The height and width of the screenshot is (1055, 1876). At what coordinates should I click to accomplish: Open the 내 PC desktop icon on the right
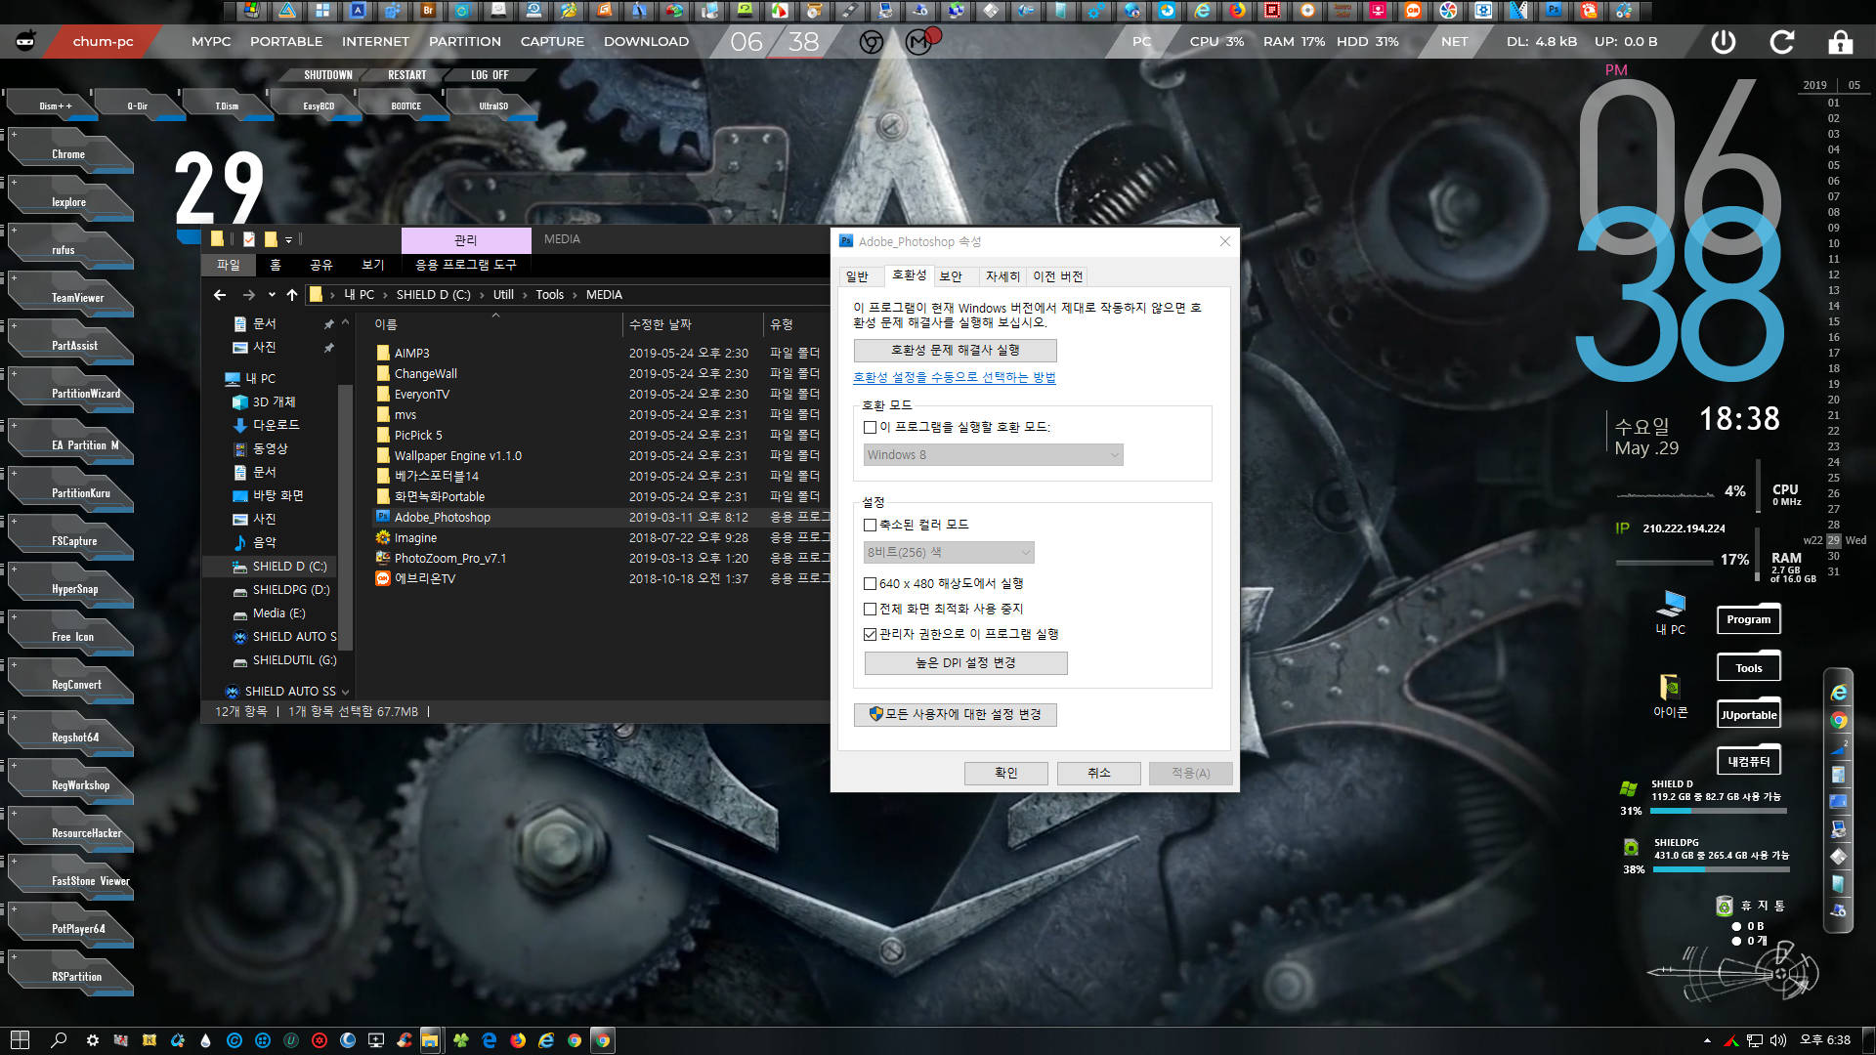click(x=1671, y=612)
